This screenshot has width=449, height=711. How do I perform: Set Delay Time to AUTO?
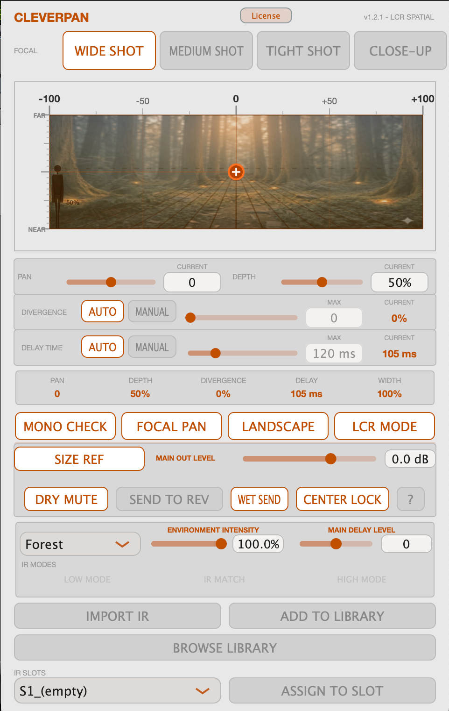103,347
